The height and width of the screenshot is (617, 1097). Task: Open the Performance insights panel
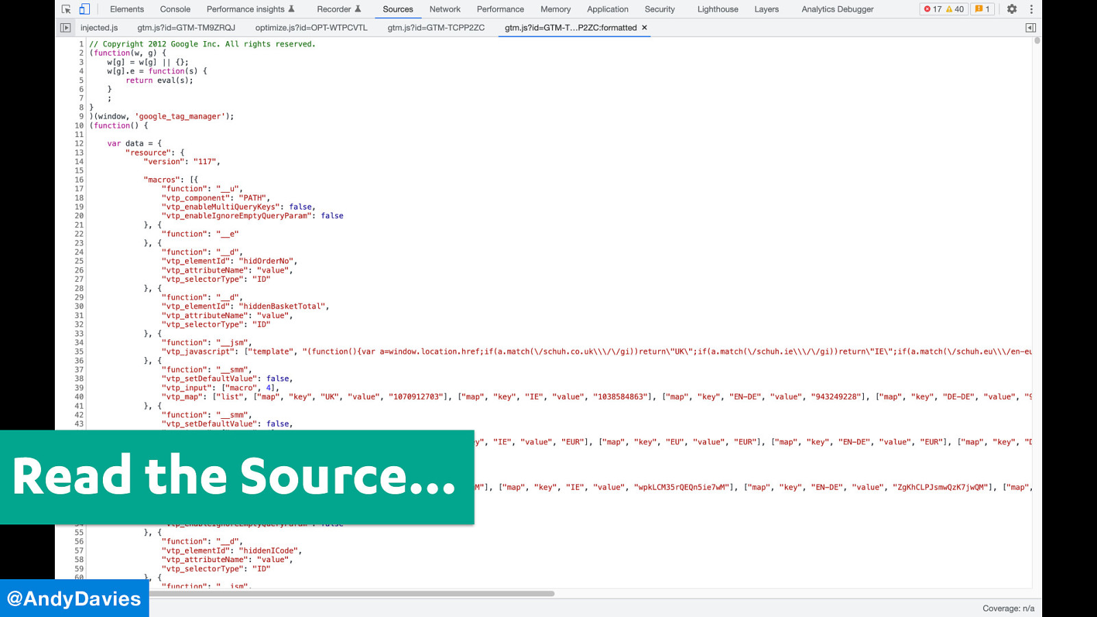click(x=250, y=9)
